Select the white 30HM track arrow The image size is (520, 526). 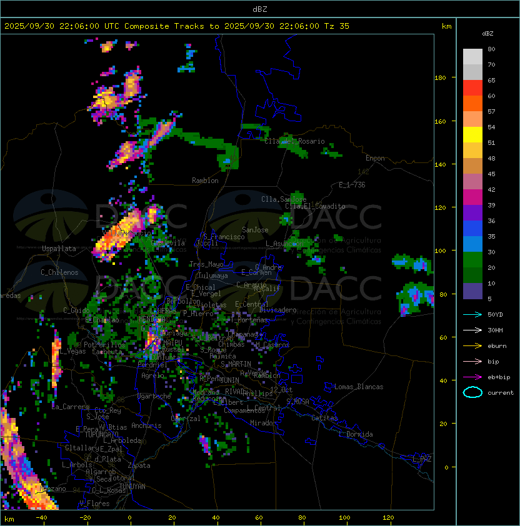click(x=472, y=330)
